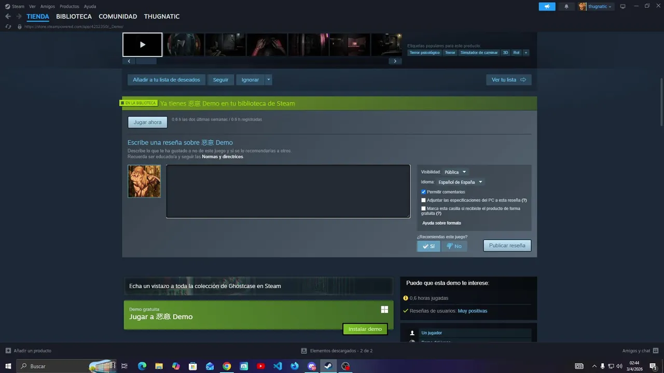The height and width of the screenshot is (373, 664).
Task: Launch Microsoft Edge from the taskbar
Action: pos(142,366)
